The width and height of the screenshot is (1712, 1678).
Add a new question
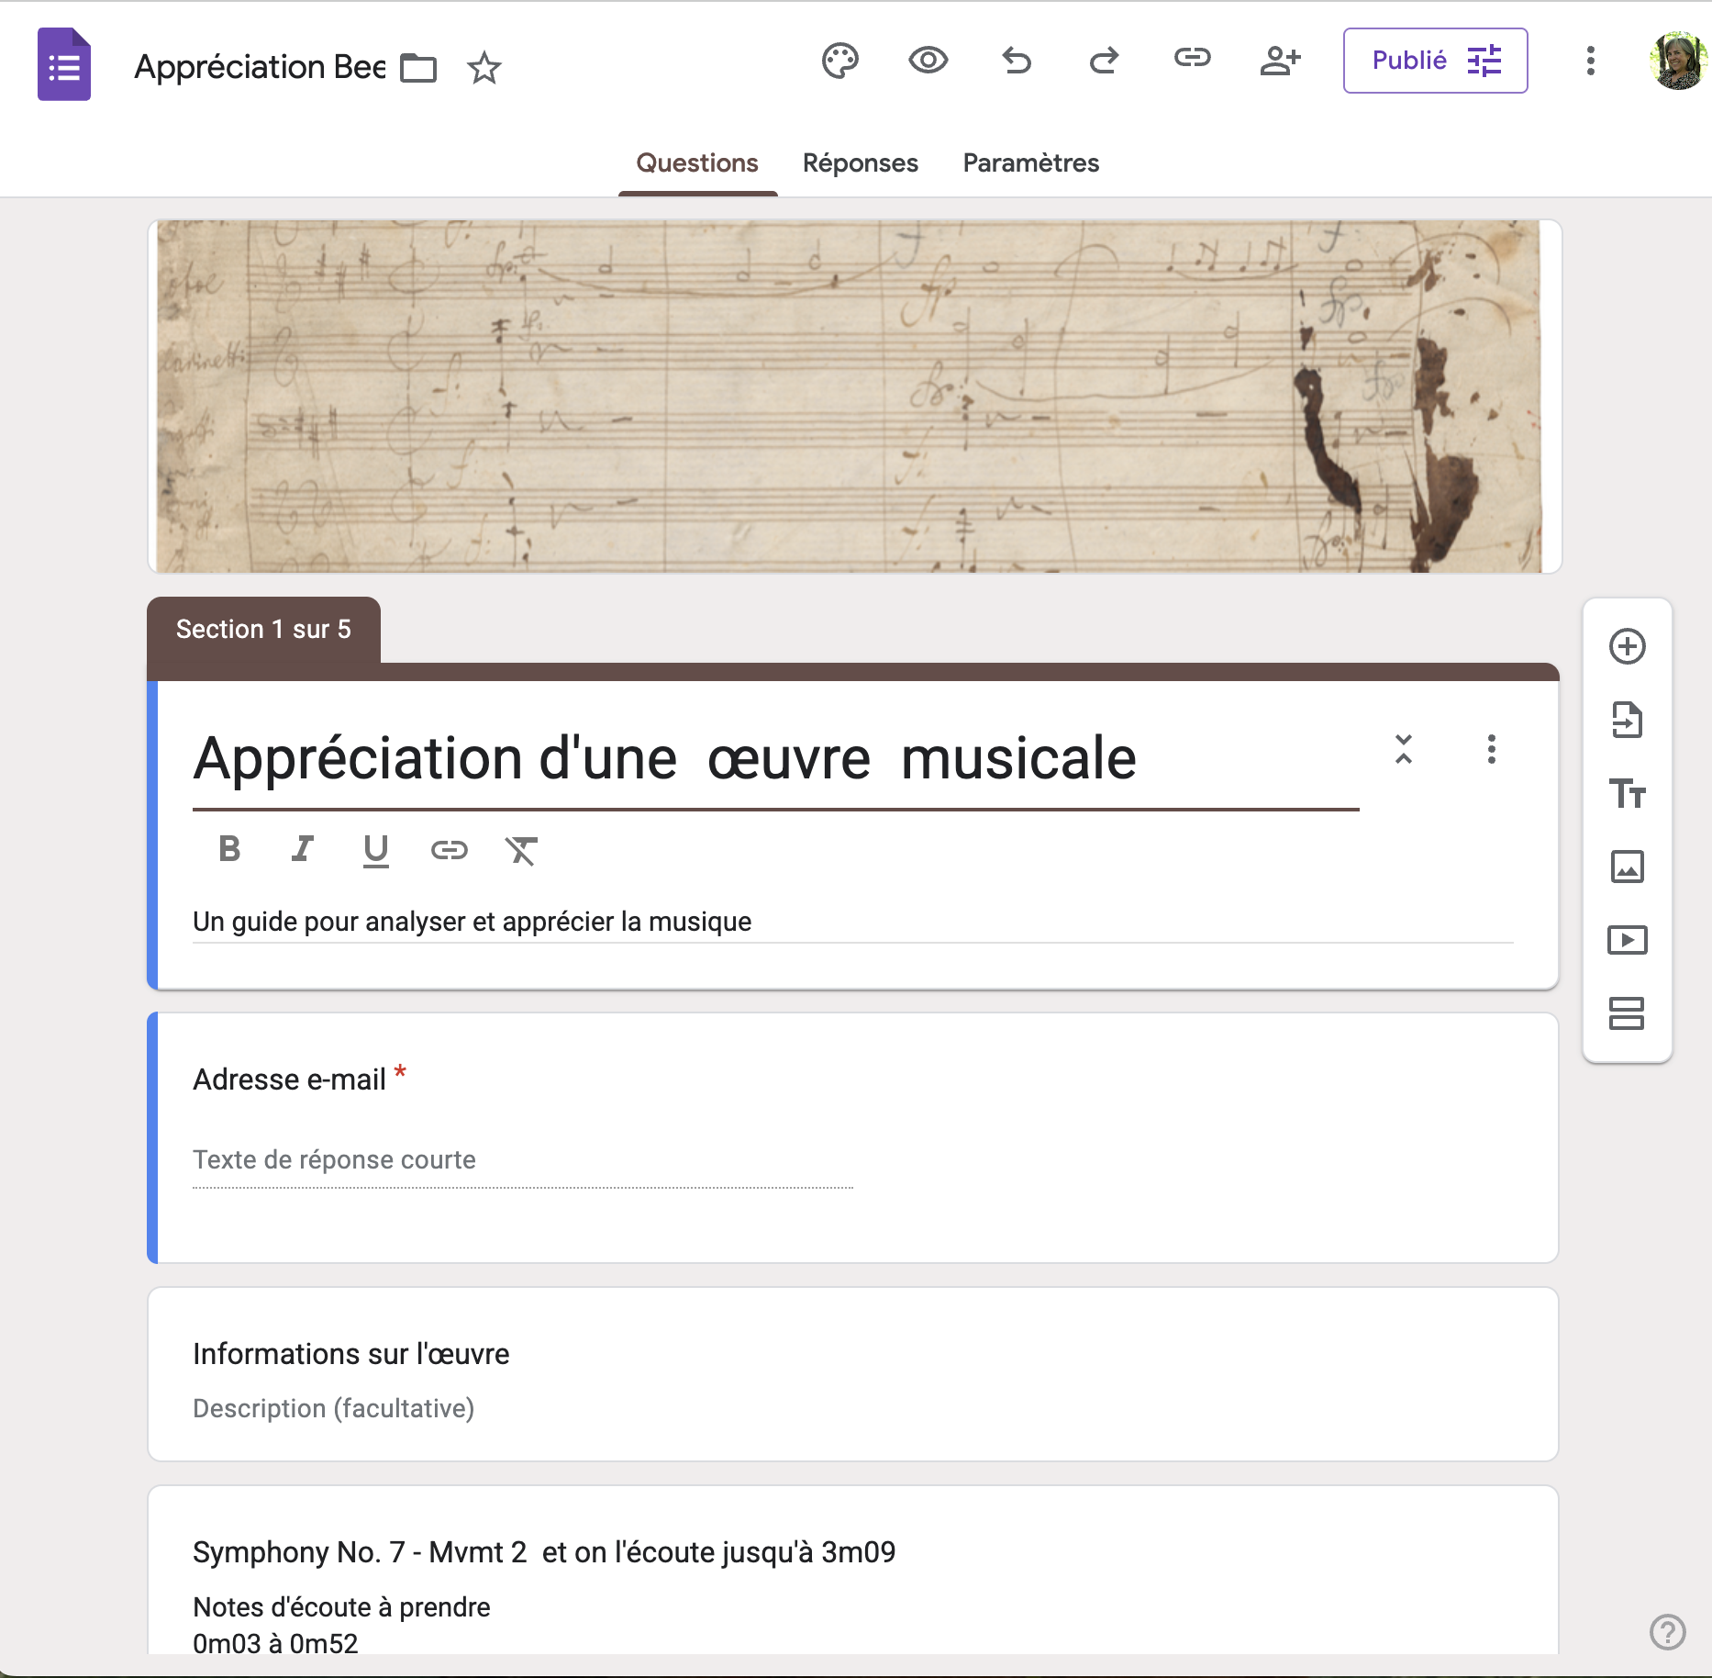(1627, 646)
